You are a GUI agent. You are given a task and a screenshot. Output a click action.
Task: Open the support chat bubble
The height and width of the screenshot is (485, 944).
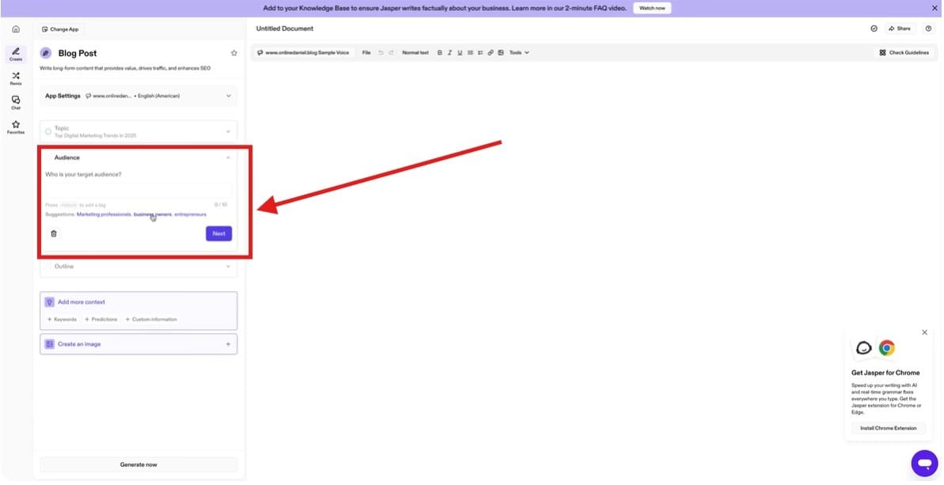[x=924, y=464]
